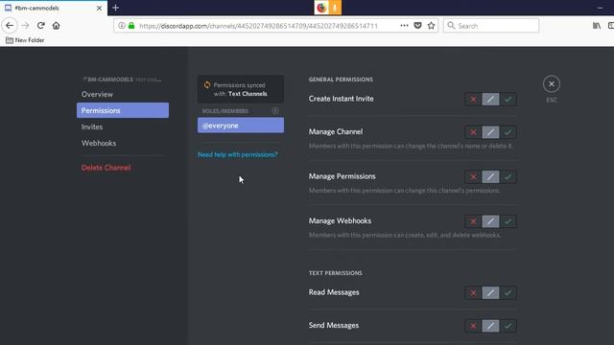Add a role or member plus icon
This screenshot has height=345, width=614.
(275, 111)
